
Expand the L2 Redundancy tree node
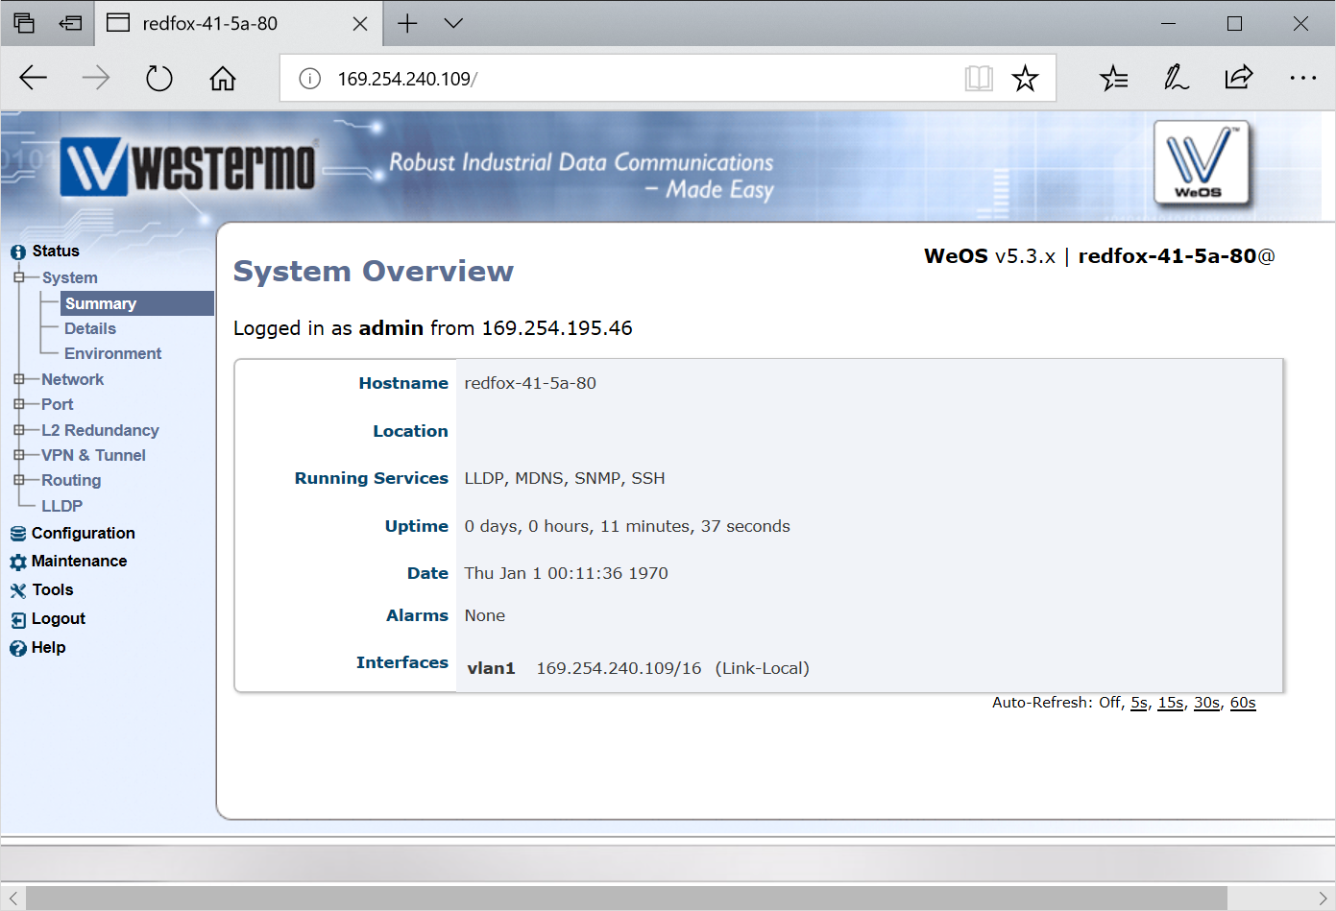pos(19,430)
